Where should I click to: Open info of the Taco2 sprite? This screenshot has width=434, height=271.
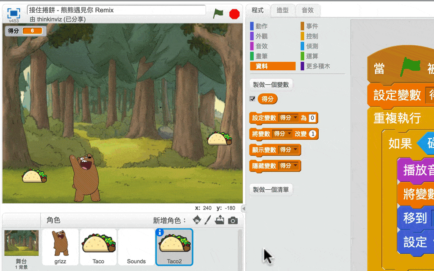coord(160,232)
